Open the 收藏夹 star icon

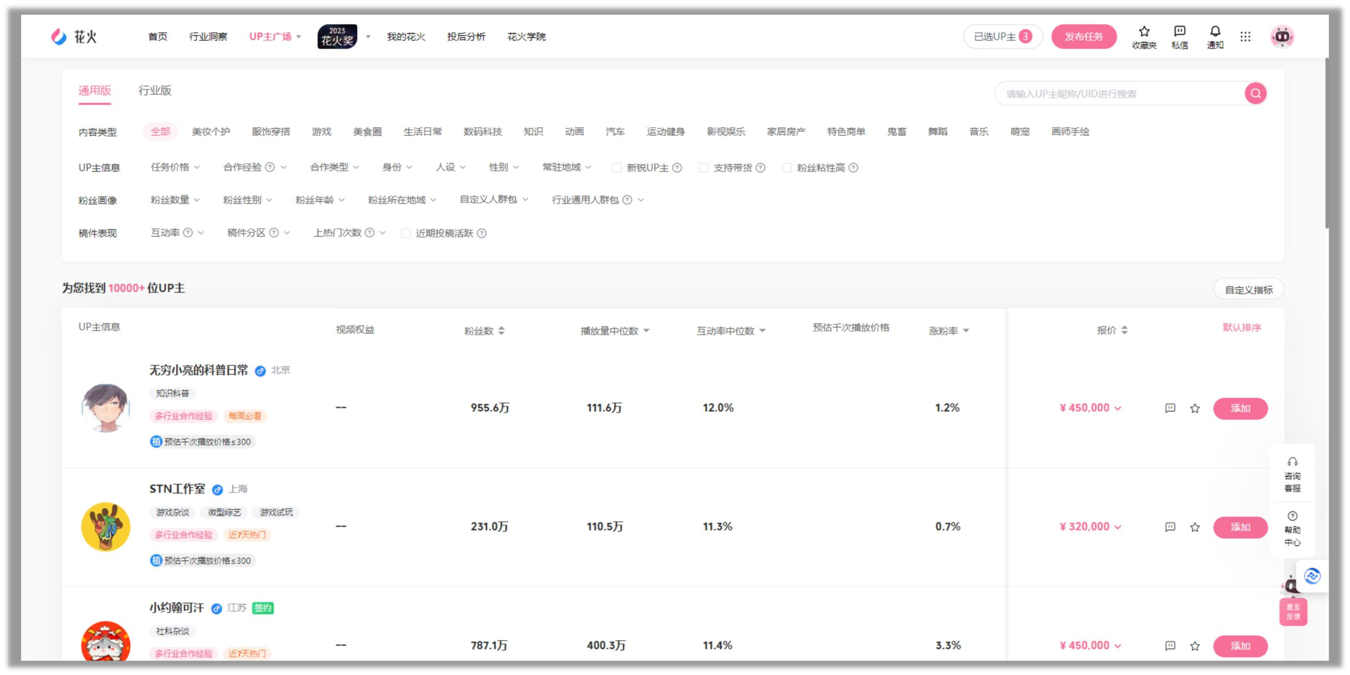tap(1144, 31)
